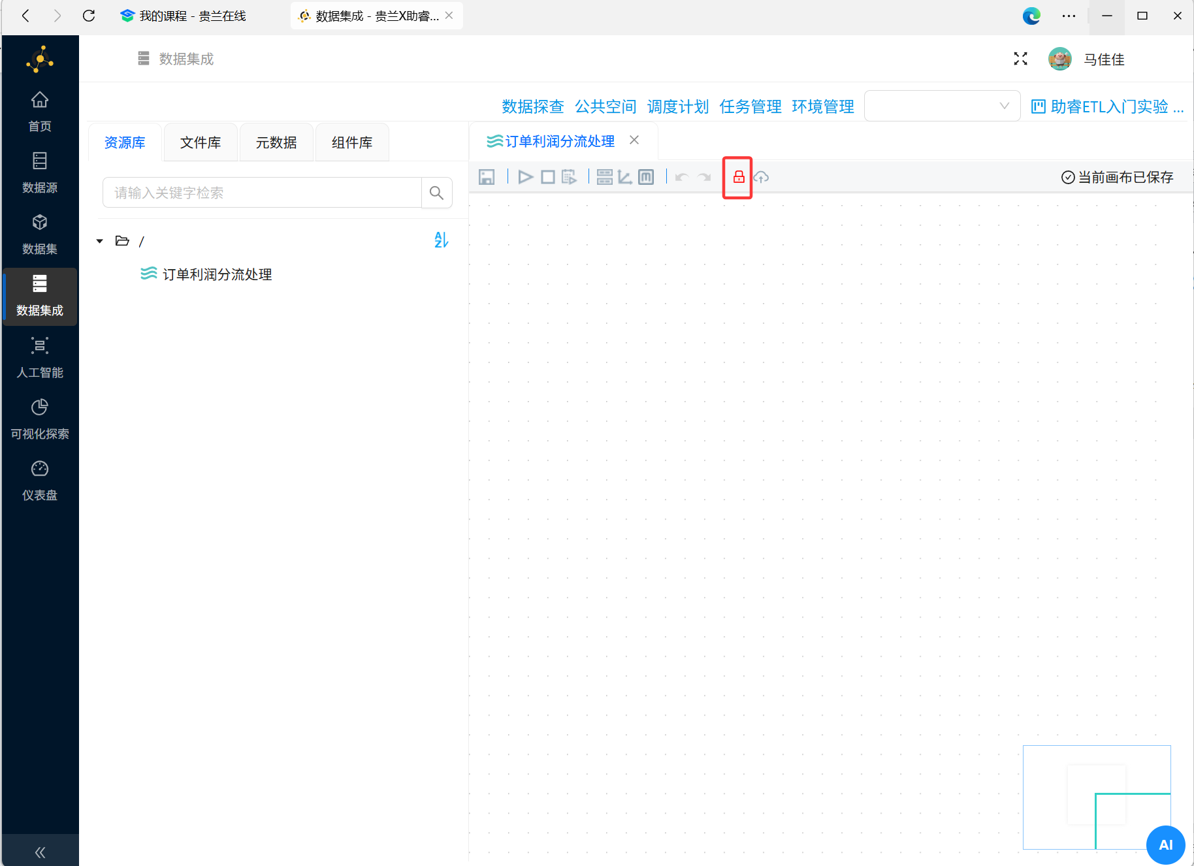Screen dimensions: 1194x866
Task: Click the axis chart toolbar icon
Action: tap(625, 177)
